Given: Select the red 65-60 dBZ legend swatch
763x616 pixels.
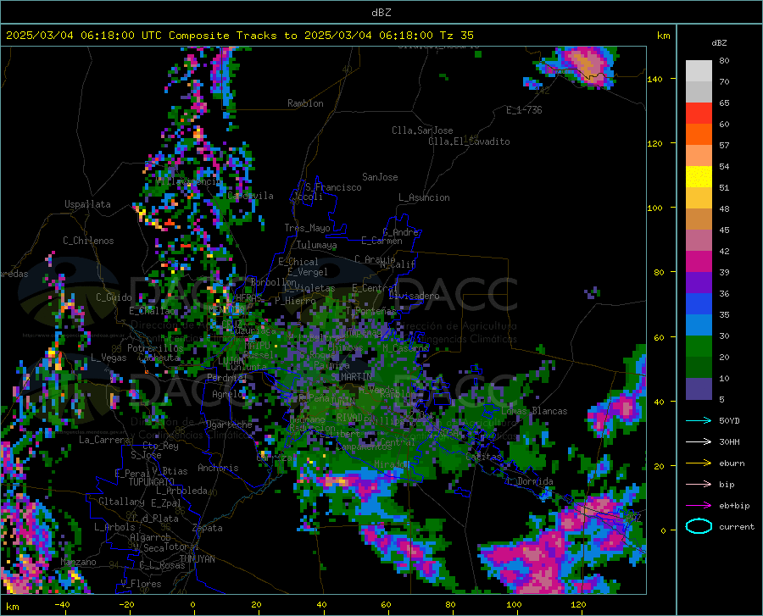Looking at the screenshot, I should point(699,114).
